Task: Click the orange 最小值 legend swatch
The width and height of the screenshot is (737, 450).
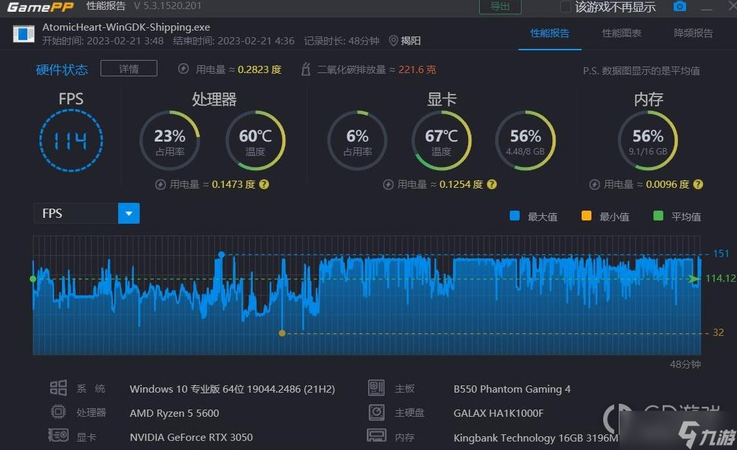Action: pyautogui.click(x=586, y=216)
